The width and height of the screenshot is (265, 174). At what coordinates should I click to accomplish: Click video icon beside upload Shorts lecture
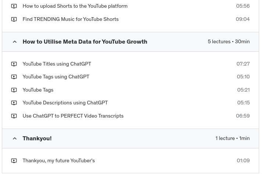point(14,6)
